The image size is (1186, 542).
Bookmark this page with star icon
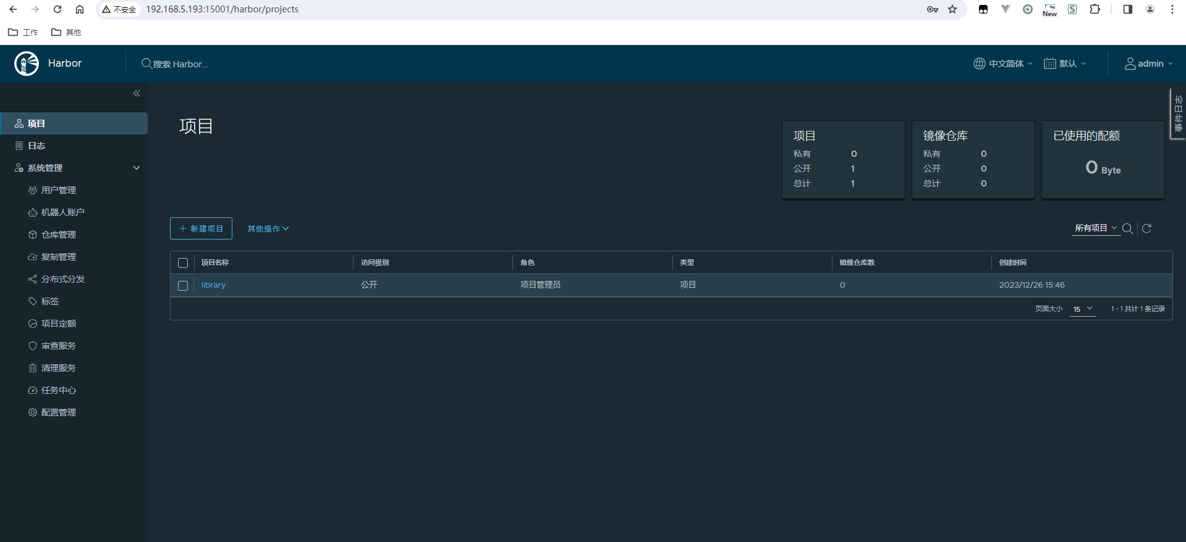pos(952,9)
